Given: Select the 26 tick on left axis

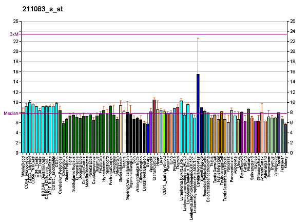Looking at the screenshot, I should pyautogui.click(x=16, y=21).
